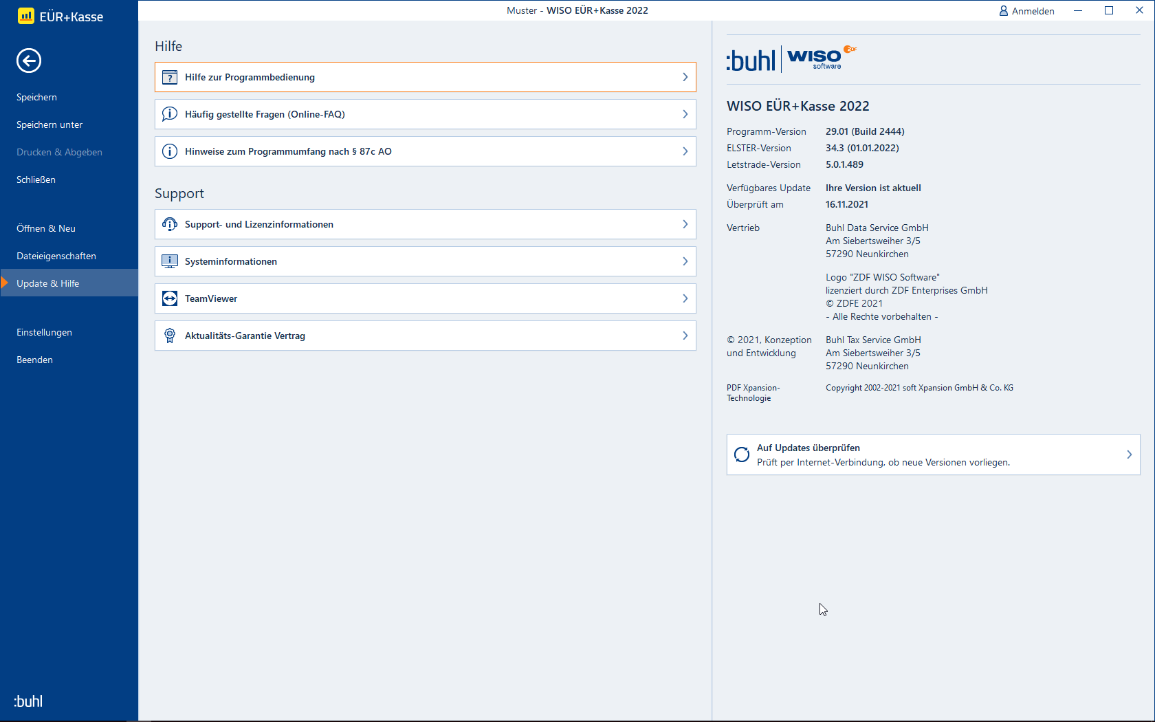Click the question mark icon for Programmbedienung help
This screenshot has height=722, width=1155.
click(170, 78)
